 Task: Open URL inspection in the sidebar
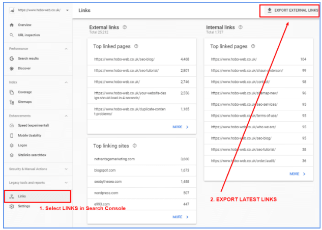pos(29,35)
